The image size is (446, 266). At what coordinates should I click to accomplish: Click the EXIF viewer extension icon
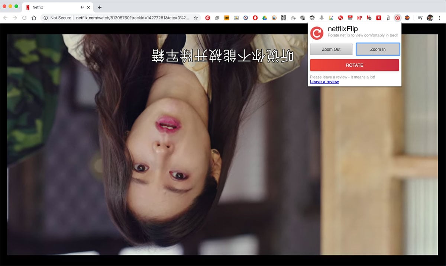[x=226, y=17]
